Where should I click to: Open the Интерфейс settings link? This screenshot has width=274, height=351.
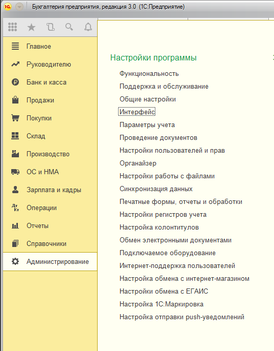tap(137, 112)
